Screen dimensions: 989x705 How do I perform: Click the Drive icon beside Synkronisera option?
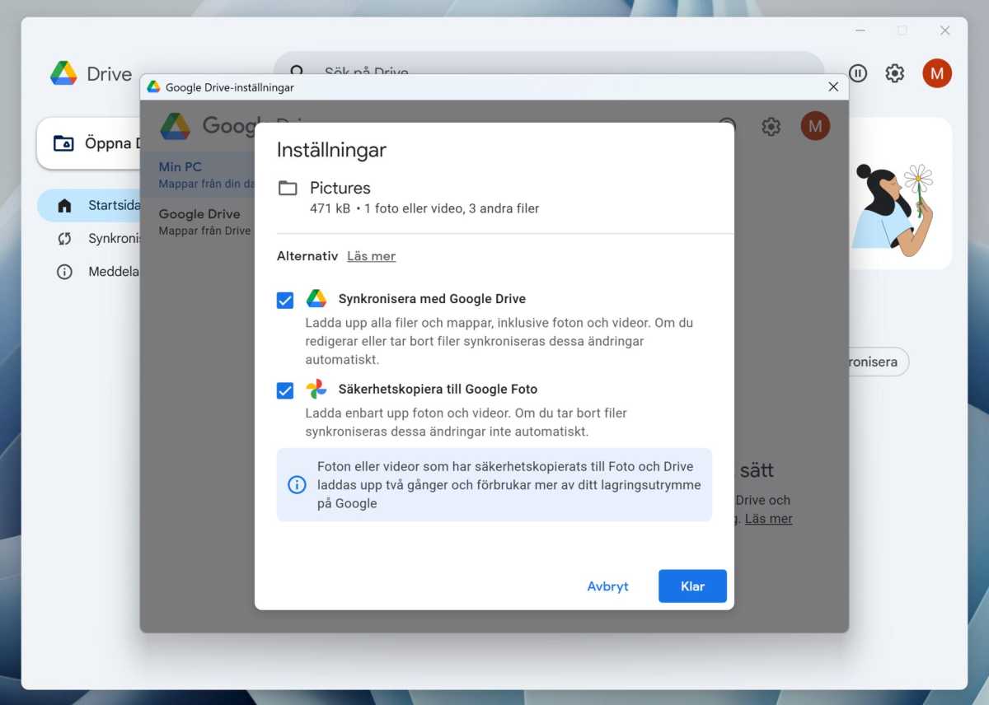[x=316, y=299]
